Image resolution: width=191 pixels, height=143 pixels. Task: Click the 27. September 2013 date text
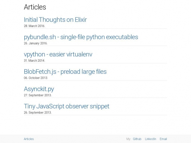point(38,95)
